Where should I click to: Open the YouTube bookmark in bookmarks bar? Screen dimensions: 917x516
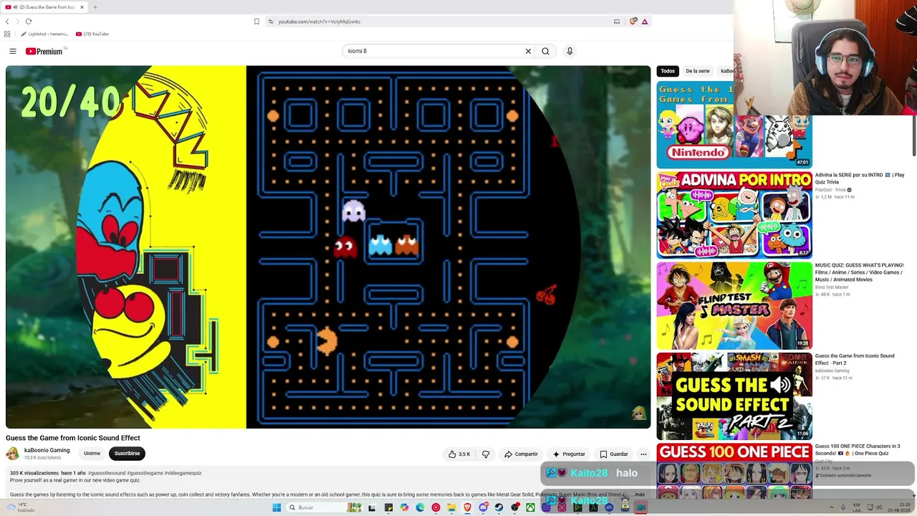[92, 34]
